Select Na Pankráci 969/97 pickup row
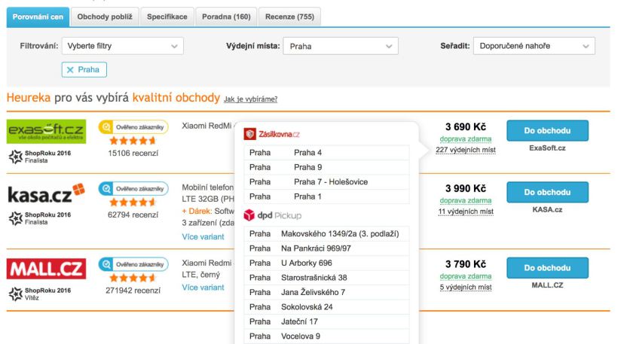Screen dimensions: 633x344 click(326, 248)
